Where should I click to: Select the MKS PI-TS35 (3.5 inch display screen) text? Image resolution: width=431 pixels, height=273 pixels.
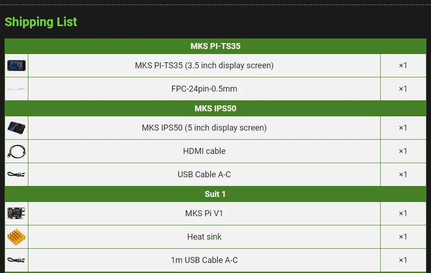point(204,66)
